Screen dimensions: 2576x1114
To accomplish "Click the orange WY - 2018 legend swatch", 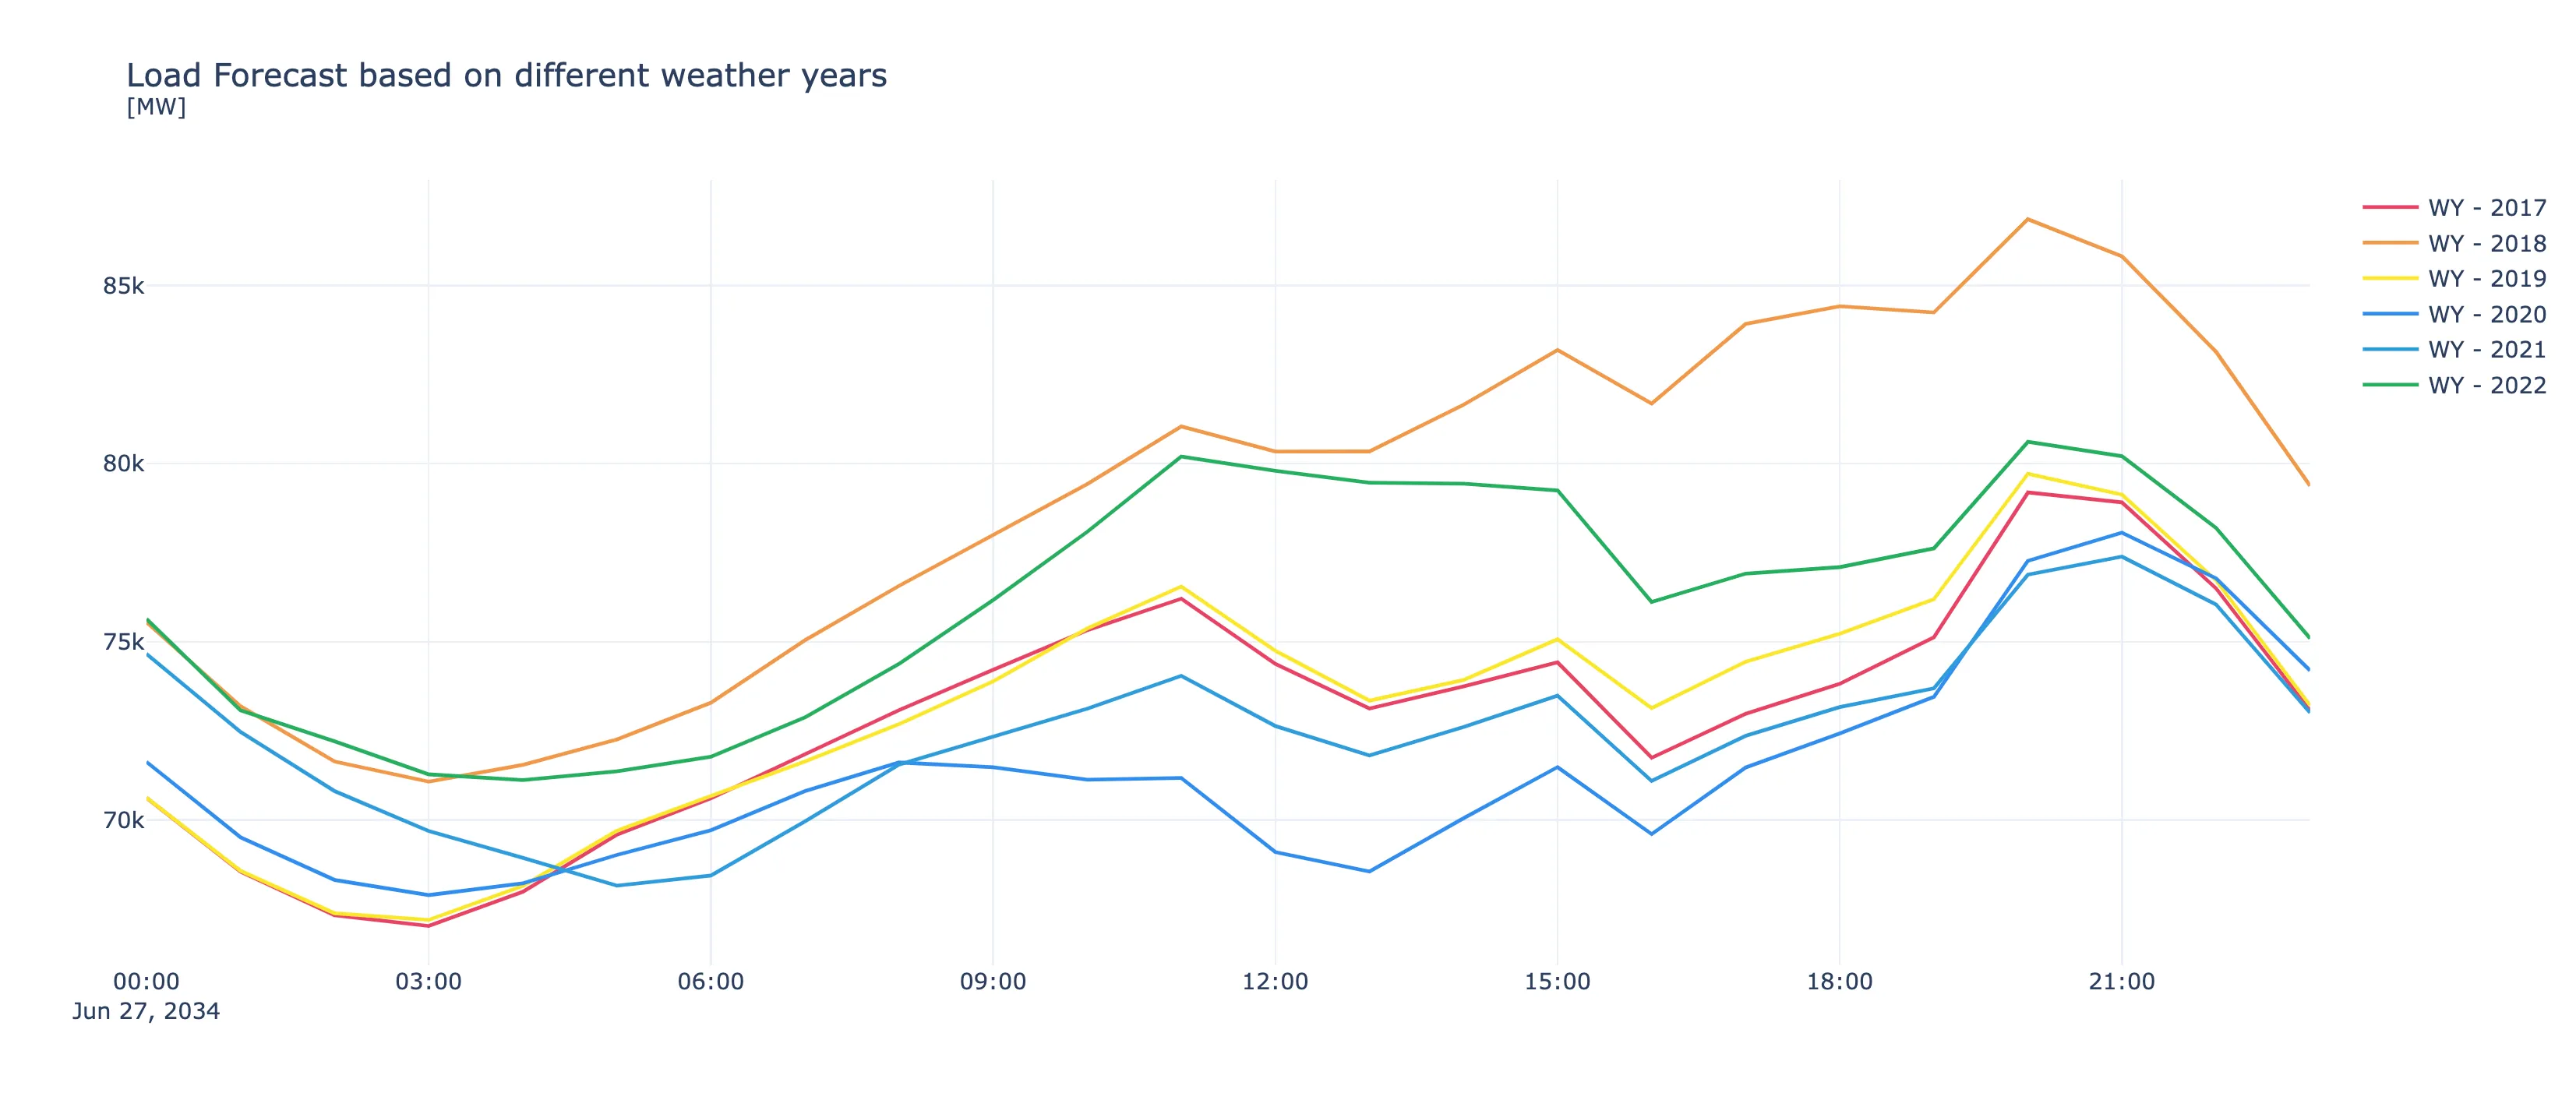I will click(x=2390, y=243).
